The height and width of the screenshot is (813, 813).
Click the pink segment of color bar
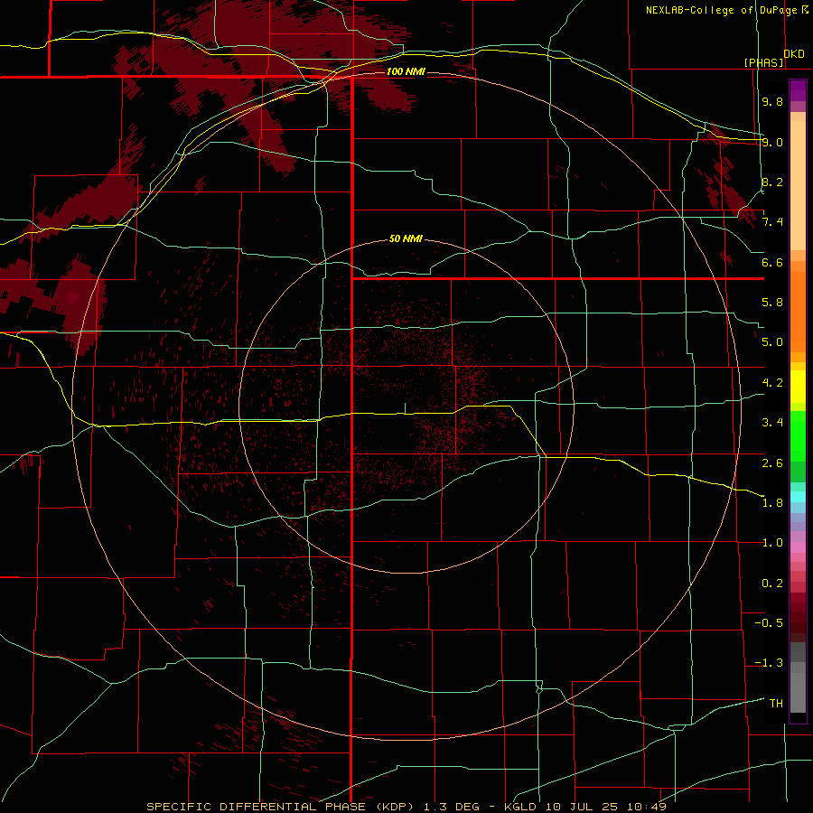click(798, 547)
